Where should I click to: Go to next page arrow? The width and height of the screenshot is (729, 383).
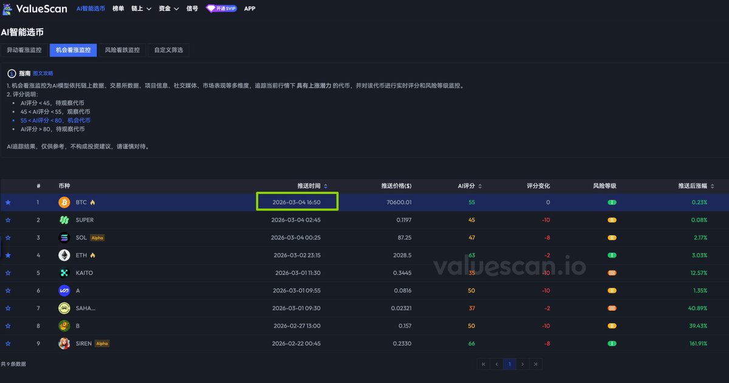[522, 364]
